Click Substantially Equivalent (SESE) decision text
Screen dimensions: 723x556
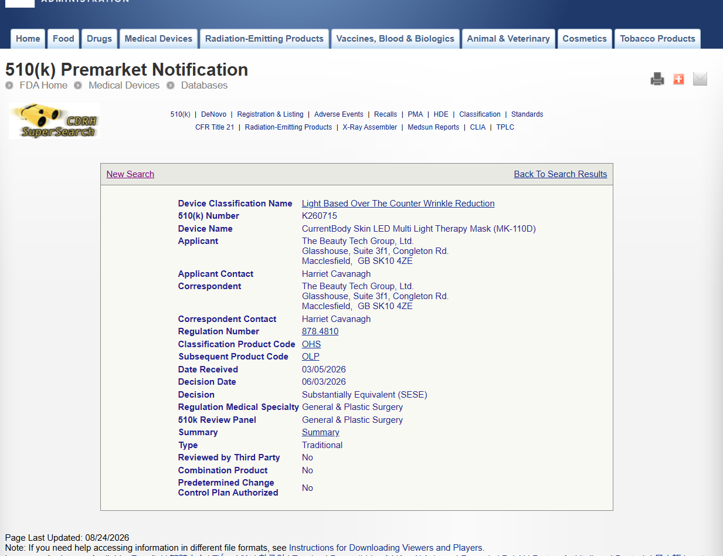tap(365, 395)
